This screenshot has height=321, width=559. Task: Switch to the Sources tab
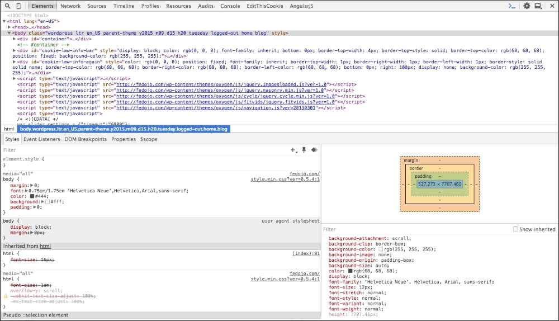coord(97,6)
